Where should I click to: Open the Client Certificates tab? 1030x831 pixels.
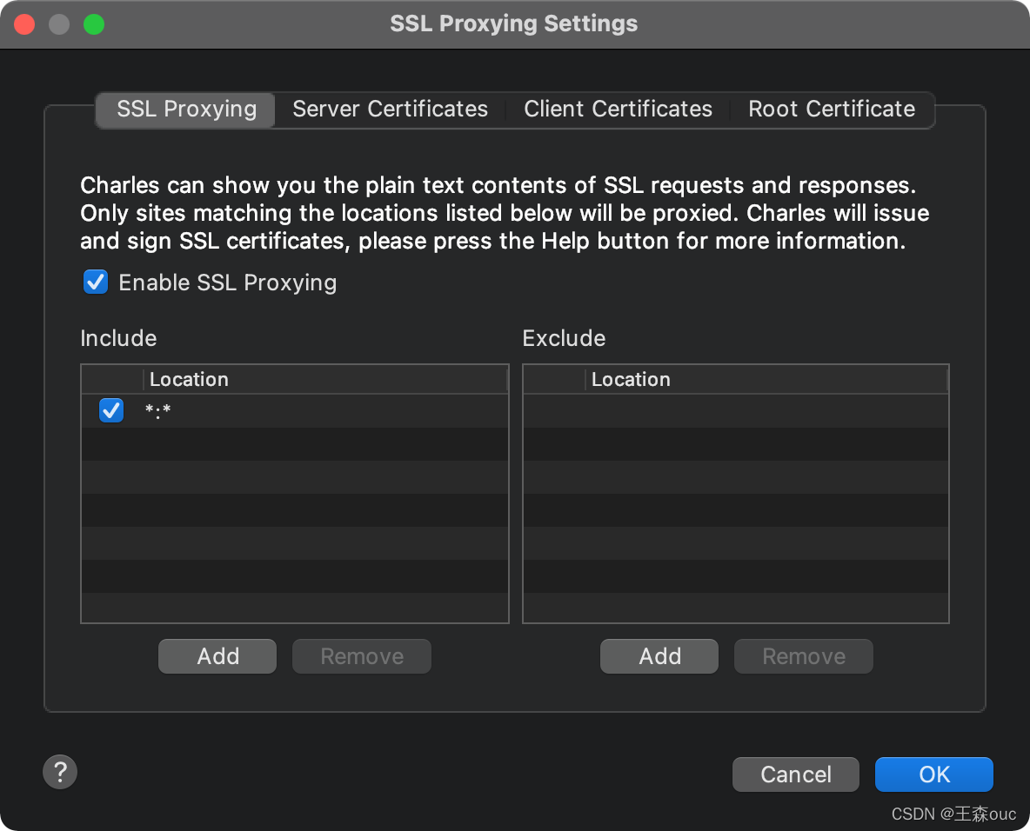(x=618, y=110)
